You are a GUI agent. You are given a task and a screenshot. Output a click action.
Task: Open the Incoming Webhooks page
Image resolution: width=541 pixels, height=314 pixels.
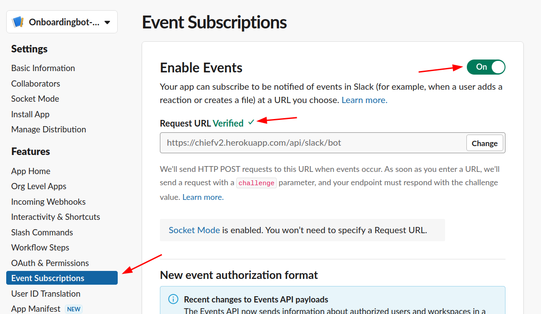48,201
